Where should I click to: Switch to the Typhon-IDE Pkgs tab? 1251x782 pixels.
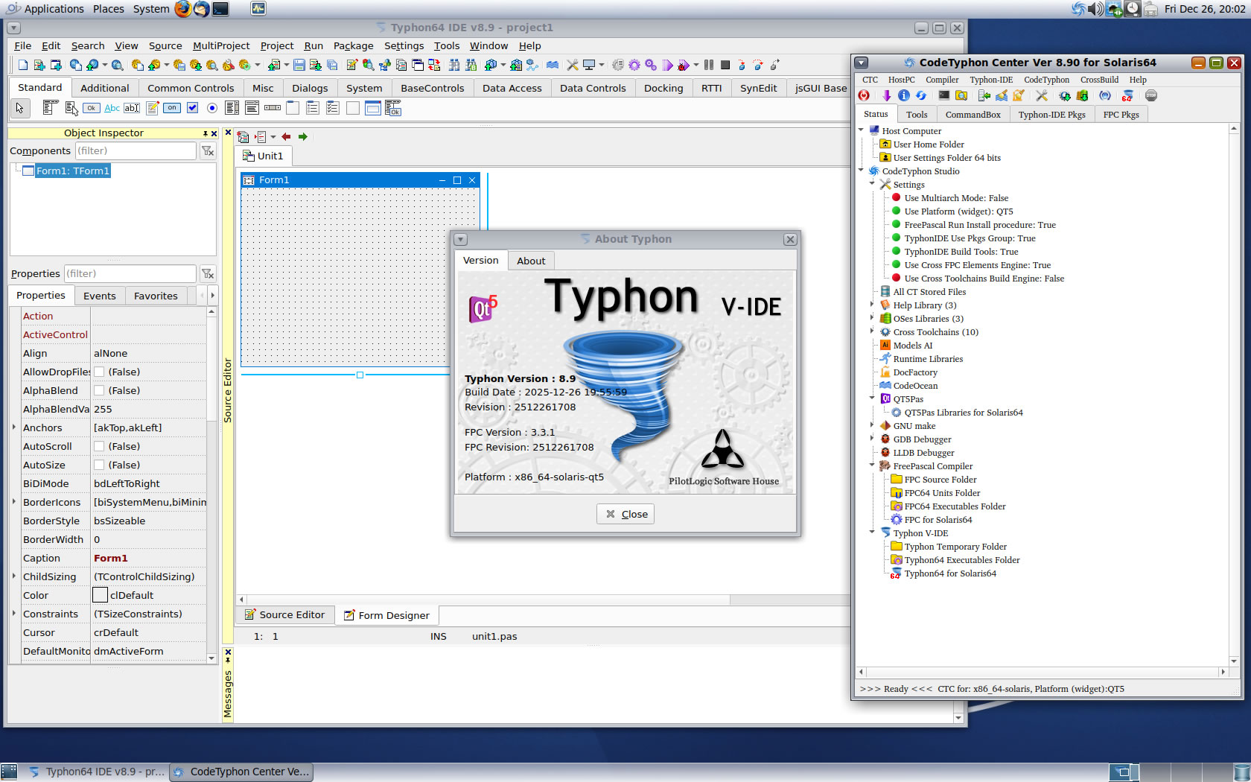(x=1051, y=115)
